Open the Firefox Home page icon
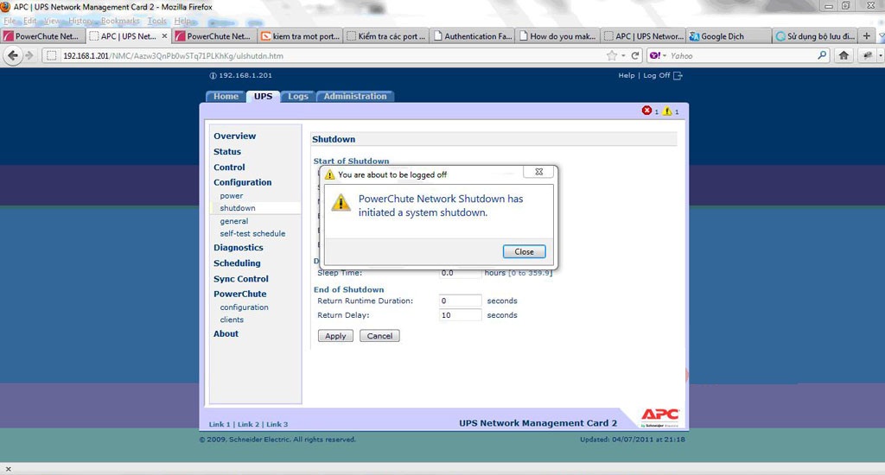This screenshot has height=475, width=885. (844, 55)
